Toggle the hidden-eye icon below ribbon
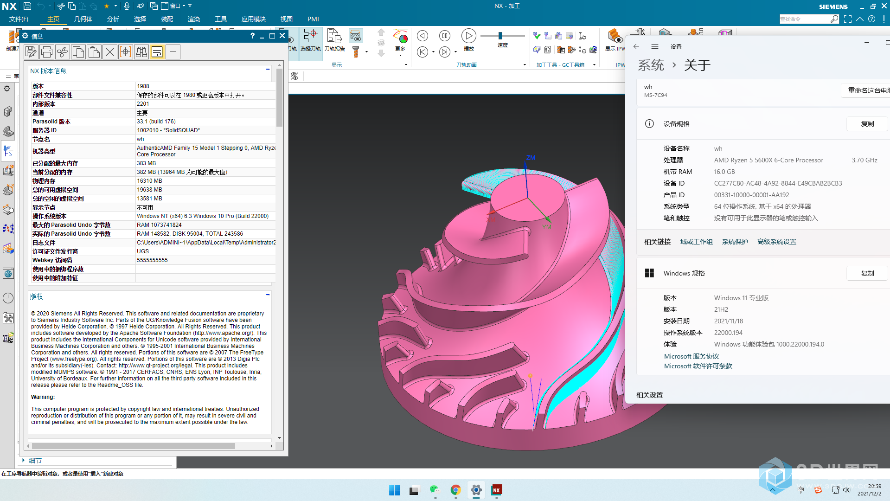 coord(295,76)
